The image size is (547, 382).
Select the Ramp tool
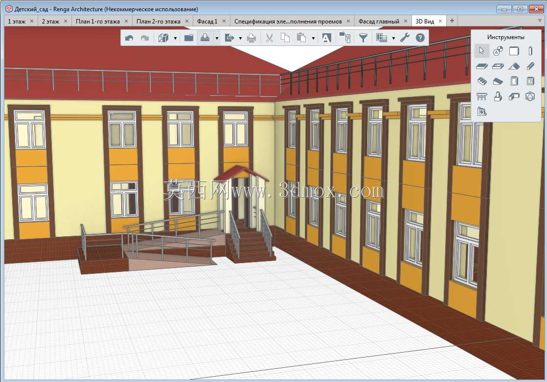click(498, 81)
